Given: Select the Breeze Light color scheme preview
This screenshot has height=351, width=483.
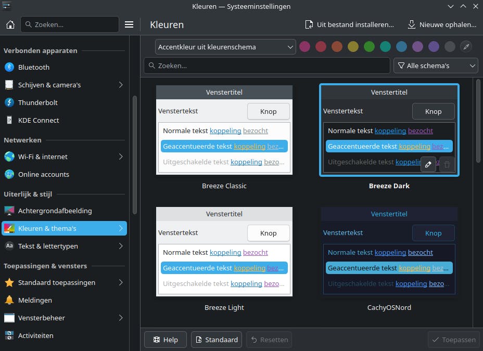Looking at the screenshot, I should click(224, 252).
